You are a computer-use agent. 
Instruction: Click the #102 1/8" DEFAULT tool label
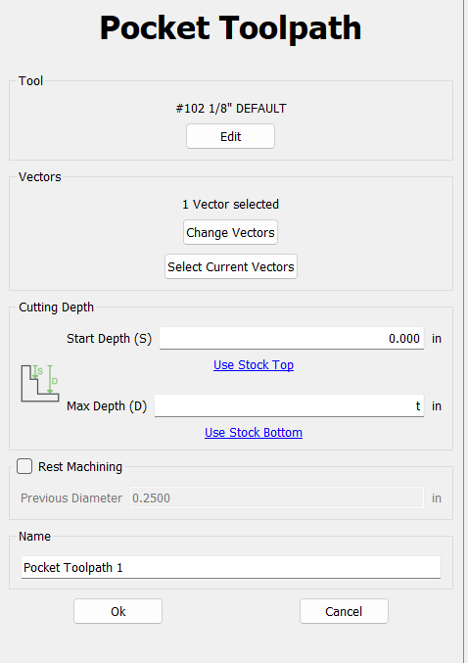pyautogui.click(x=231, y=109)
